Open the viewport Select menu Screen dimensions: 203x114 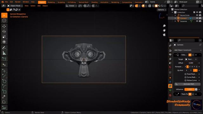(33, 6)
